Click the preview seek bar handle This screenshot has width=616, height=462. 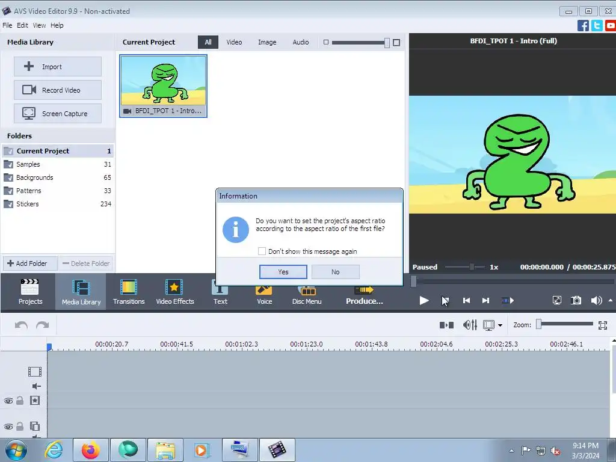[x=413, y=281]
